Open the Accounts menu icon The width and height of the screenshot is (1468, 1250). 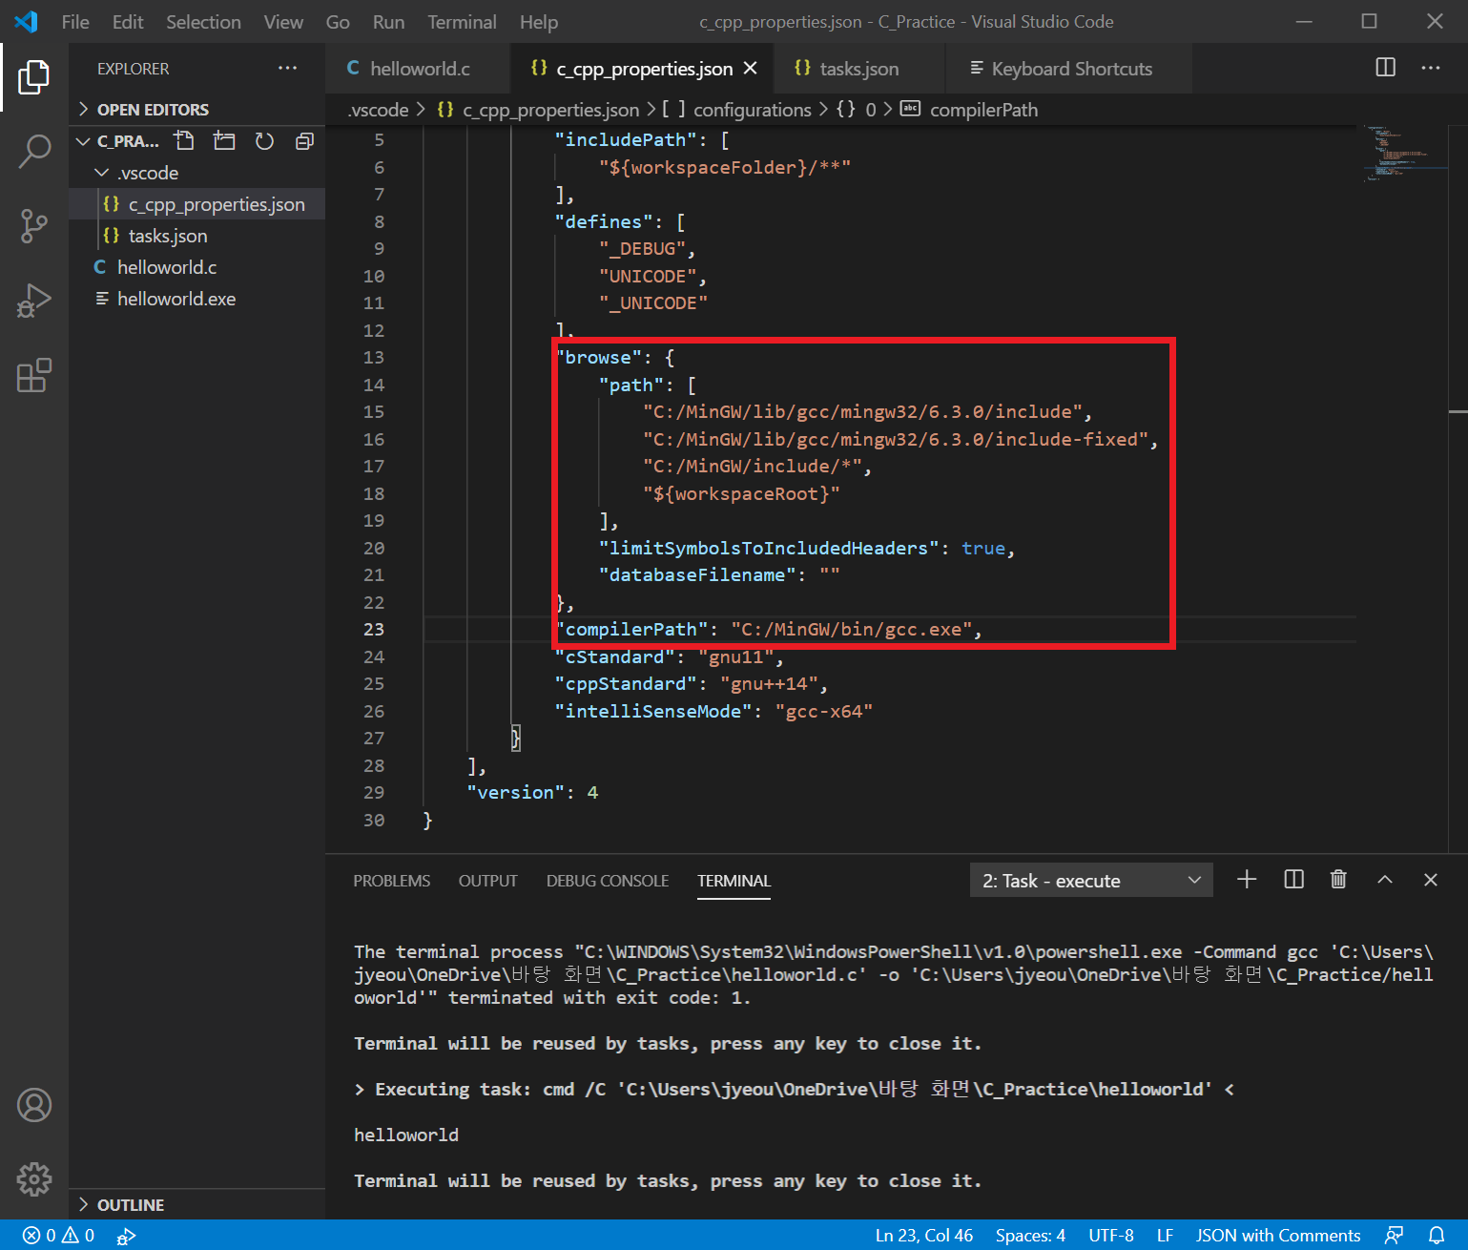click(33, 1105)
